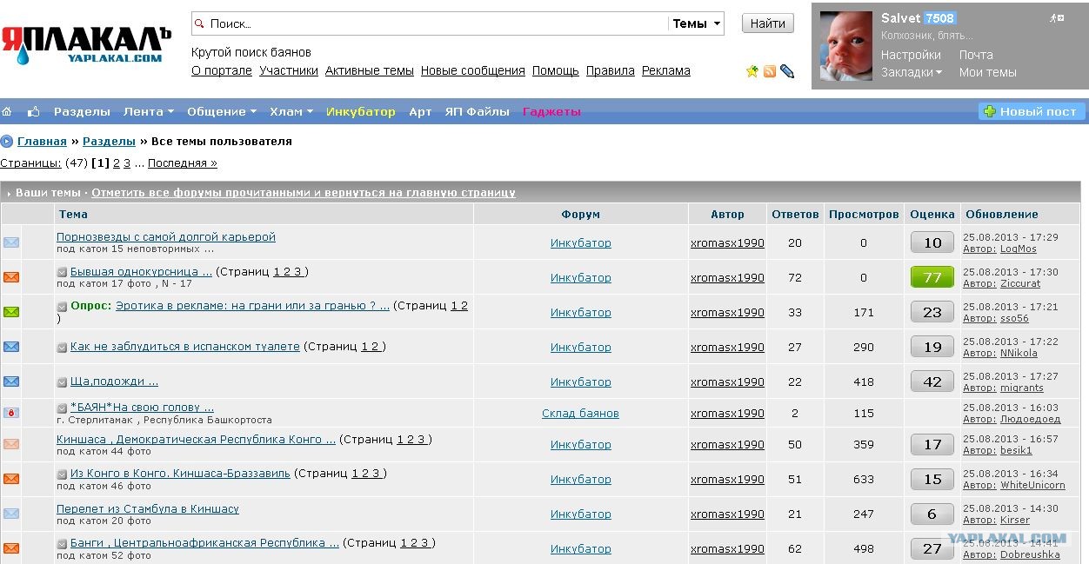The image size is (1089, 564).
Task: Open the О портале link
Action: coord(222,70)
